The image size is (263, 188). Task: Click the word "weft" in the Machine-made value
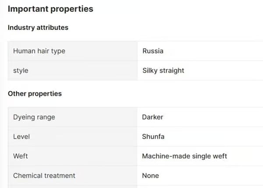220,156
